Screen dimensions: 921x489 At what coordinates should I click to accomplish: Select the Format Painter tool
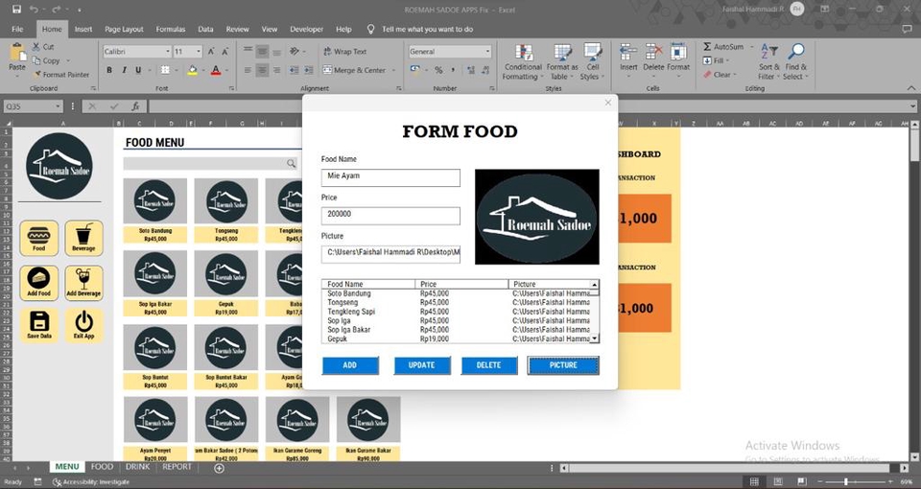pos(61,75)
